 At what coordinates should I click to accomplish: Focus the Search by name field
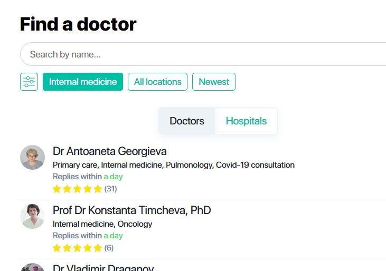coord(201,54)
